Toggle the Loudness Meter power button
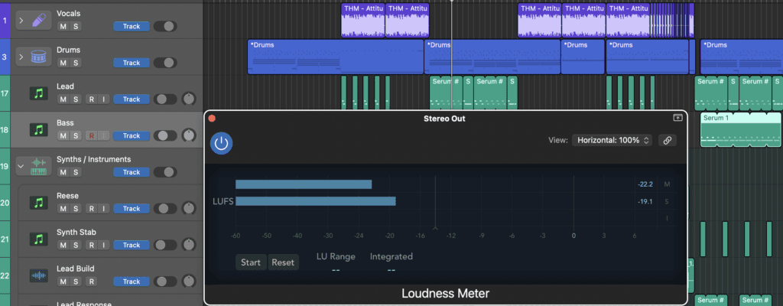 tap(222, 143)
